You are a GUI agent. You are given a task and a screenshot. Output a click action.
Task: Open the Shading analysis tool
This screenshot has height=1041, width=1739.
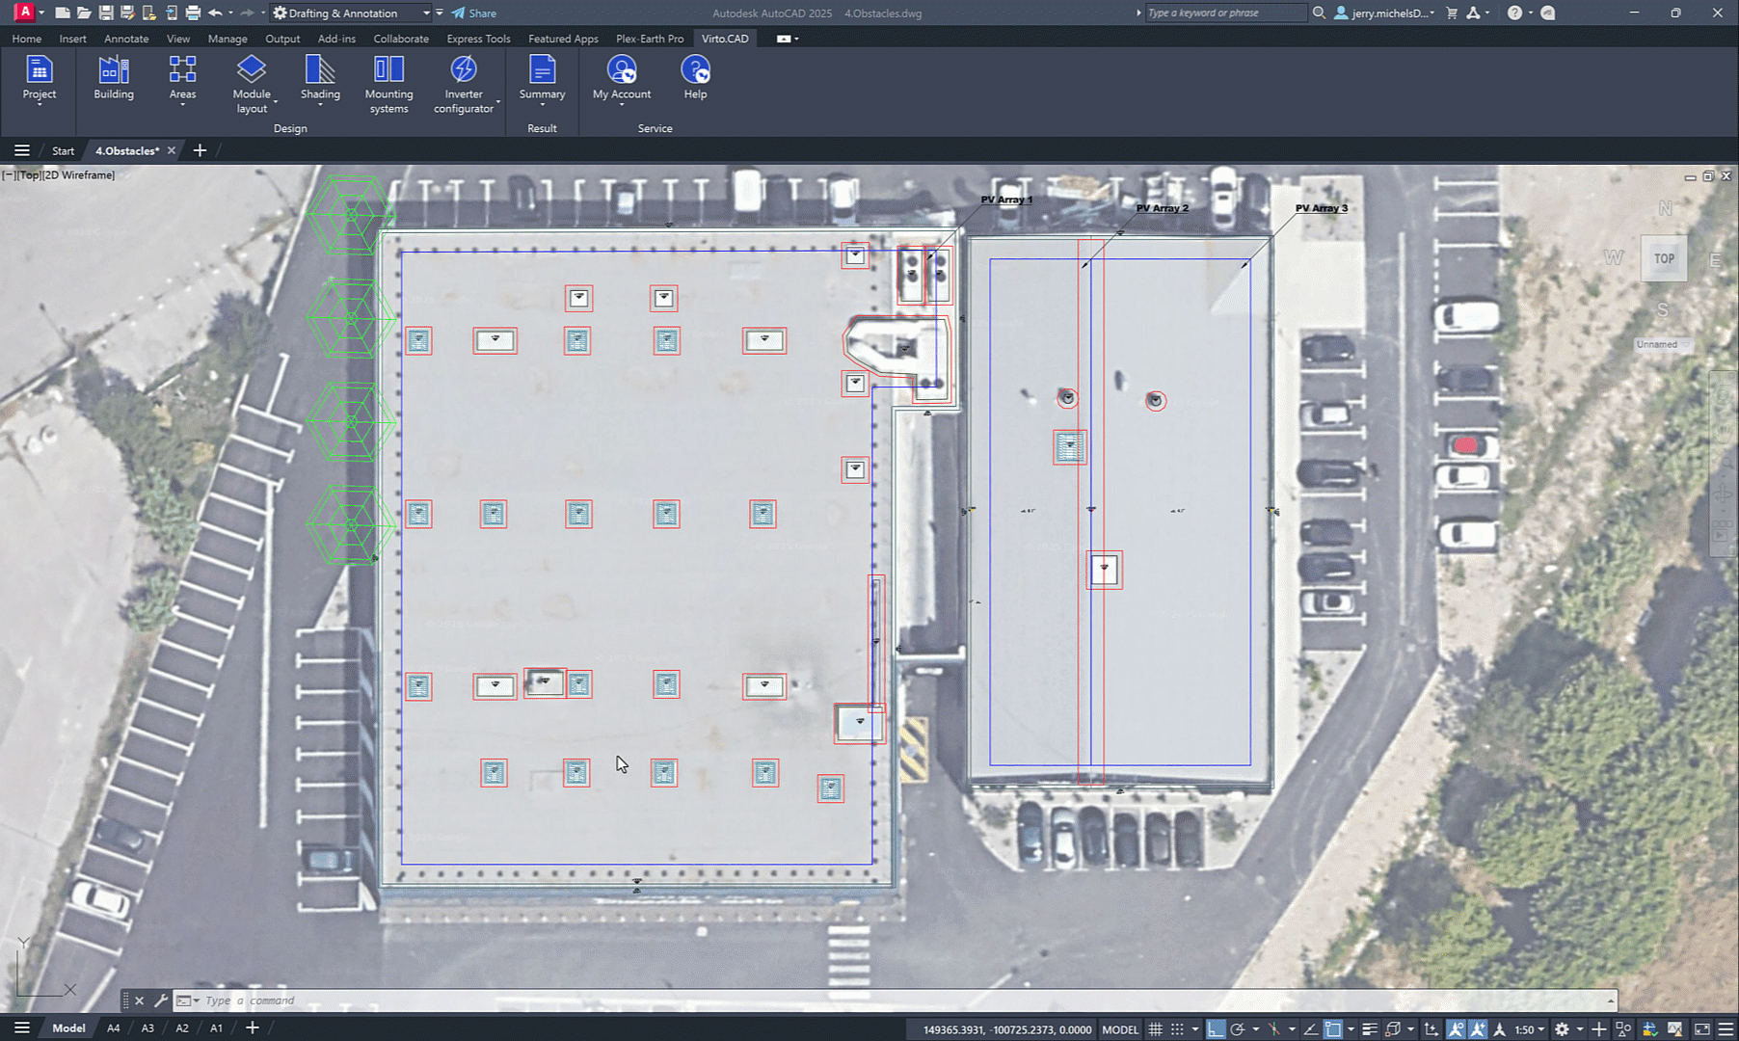[320, 80]
